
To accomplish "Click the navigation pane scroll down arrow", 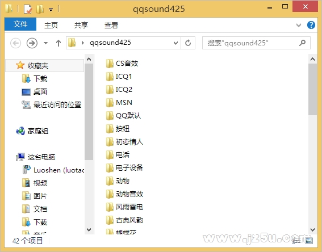I will click(x=89, y=229).
